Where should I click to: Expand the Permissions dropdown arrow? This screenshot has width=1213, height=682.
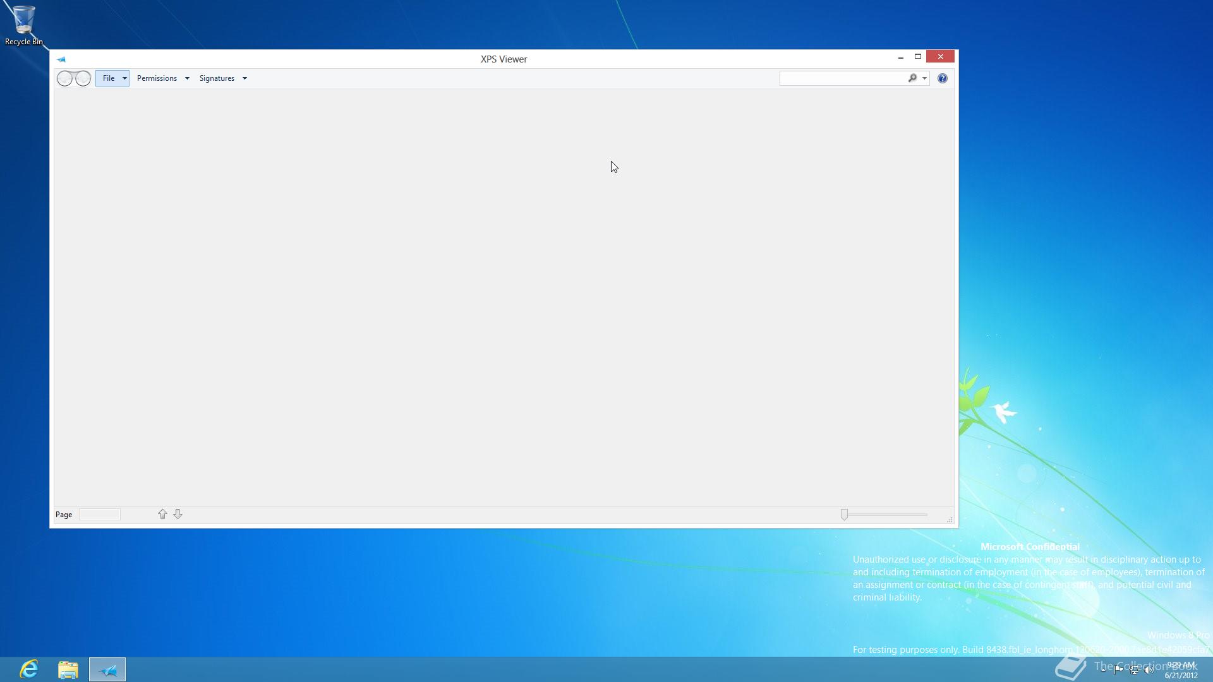coord(187,78)
